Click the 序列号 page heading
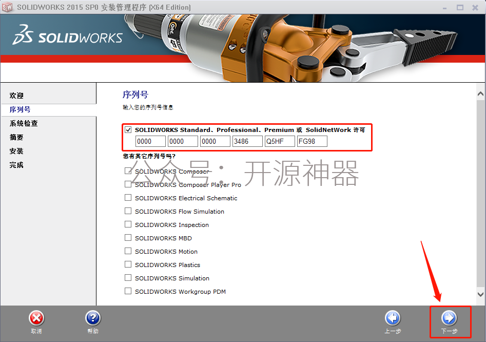Screen dimensions: 486x342 135,94
